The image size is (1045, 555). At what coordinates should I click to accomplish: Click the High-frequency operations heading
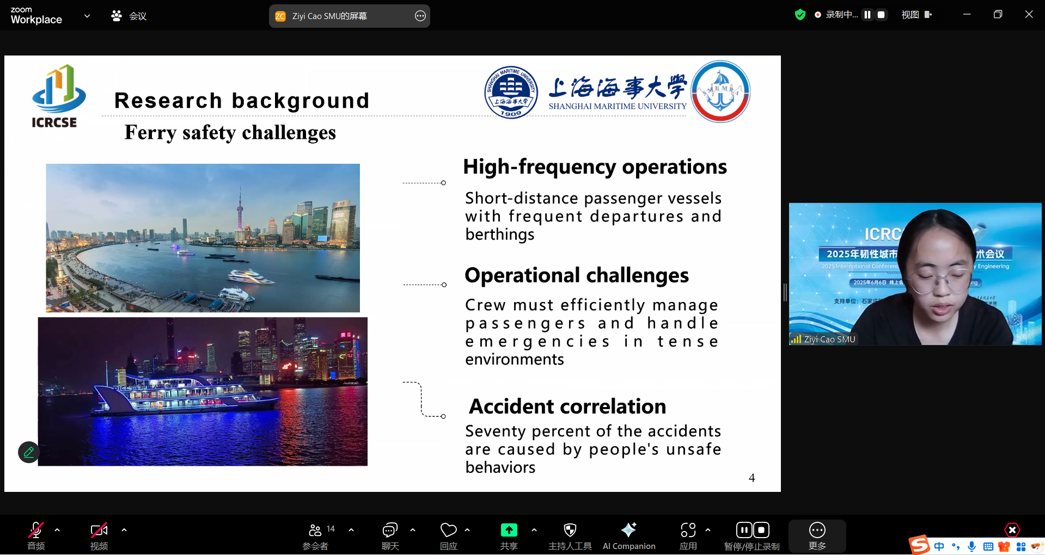[595, 166]
